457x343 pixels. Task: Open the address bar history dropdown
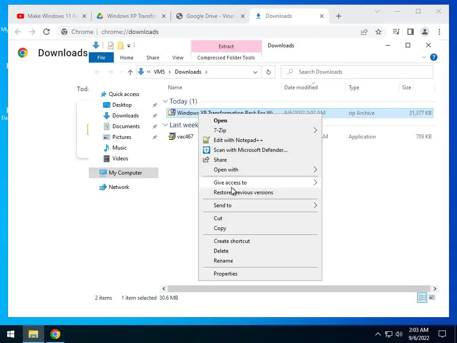255,72
